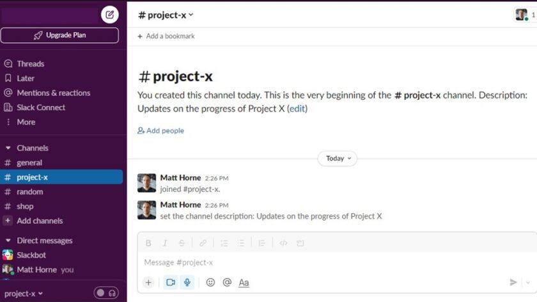The height and width of the screenshot is (302, 537).
Task: Toggle italic formatting in composer
Action: (x=165, y=243)
